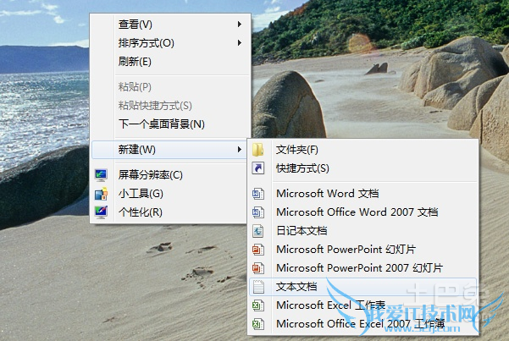Click the Word icon beside Microsoft Word 文档
The width and height of the screenshot is (509, 341).
(258, 194)
